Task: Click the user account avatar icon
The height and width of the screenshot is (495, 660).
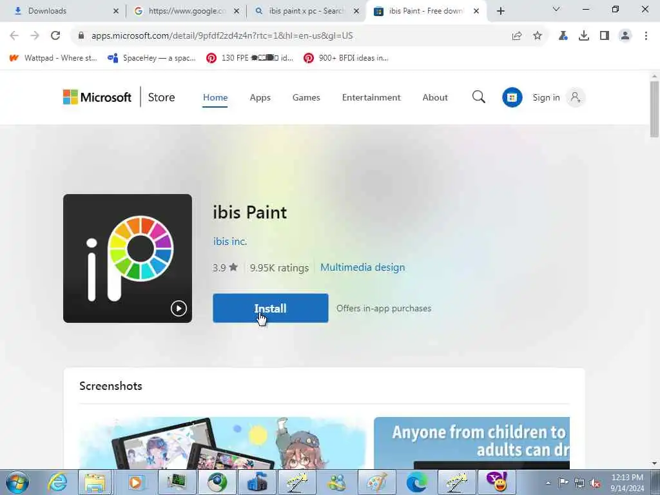Action: point(576,97)
